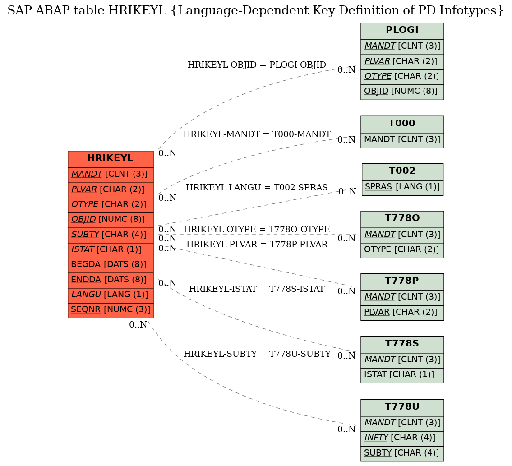
Task: Click relation label HRIKEYL-MANDT = T000-MANDT
Action: [x=257, y=134]
